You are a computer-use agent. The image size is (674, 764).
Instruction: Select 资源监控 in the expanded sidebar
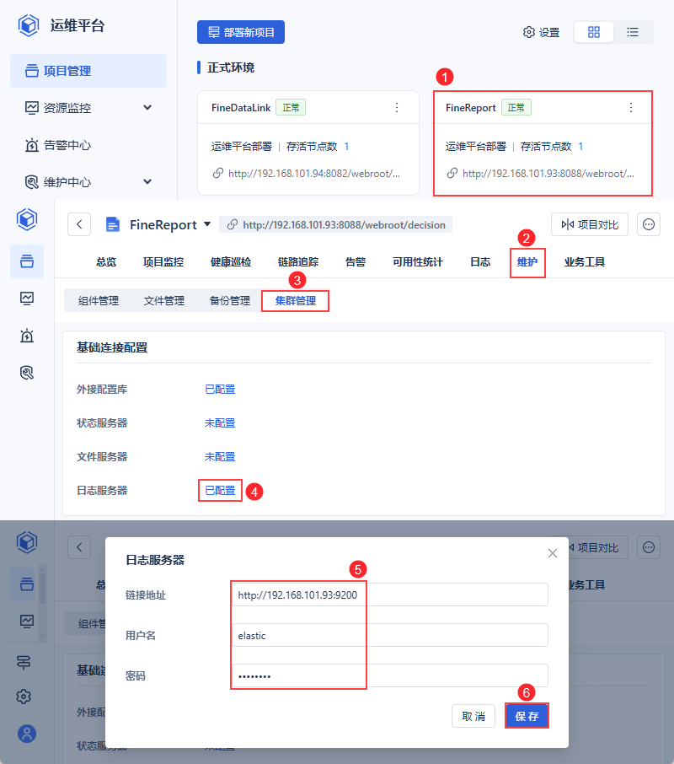click(67, 108)
